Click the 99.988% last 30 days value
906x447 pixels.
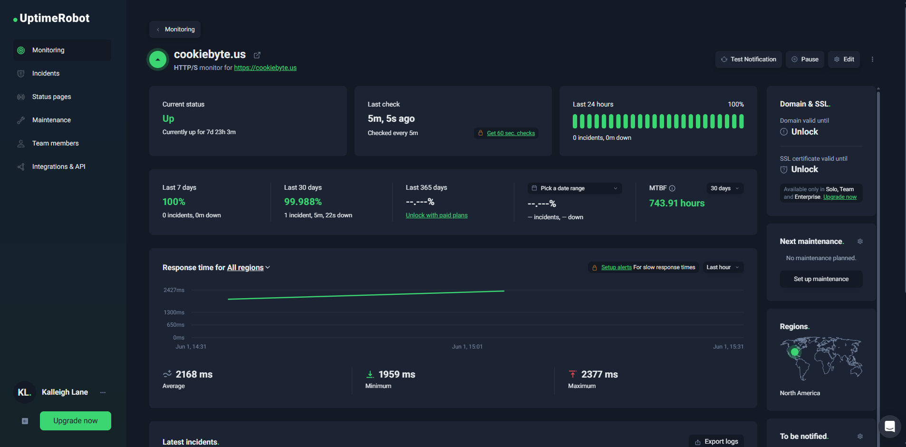click(303, 202)
